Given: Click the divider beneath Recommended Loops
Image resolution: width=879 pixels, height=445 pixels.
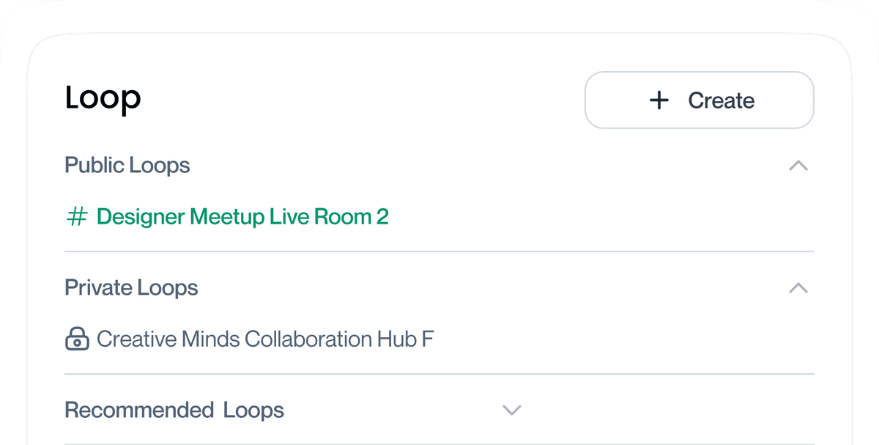Looking at the screenshot, I should tap(439, 444).
